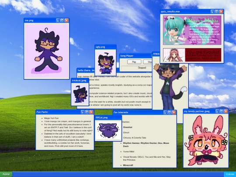Click 'Minecraft' in Fav Interests
This screenshot has height=177, width=236.
click(128, 165)
